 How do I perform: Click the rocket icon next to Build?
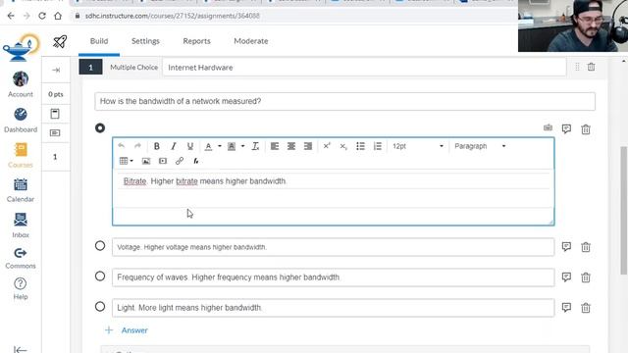[x=60, y=41]
